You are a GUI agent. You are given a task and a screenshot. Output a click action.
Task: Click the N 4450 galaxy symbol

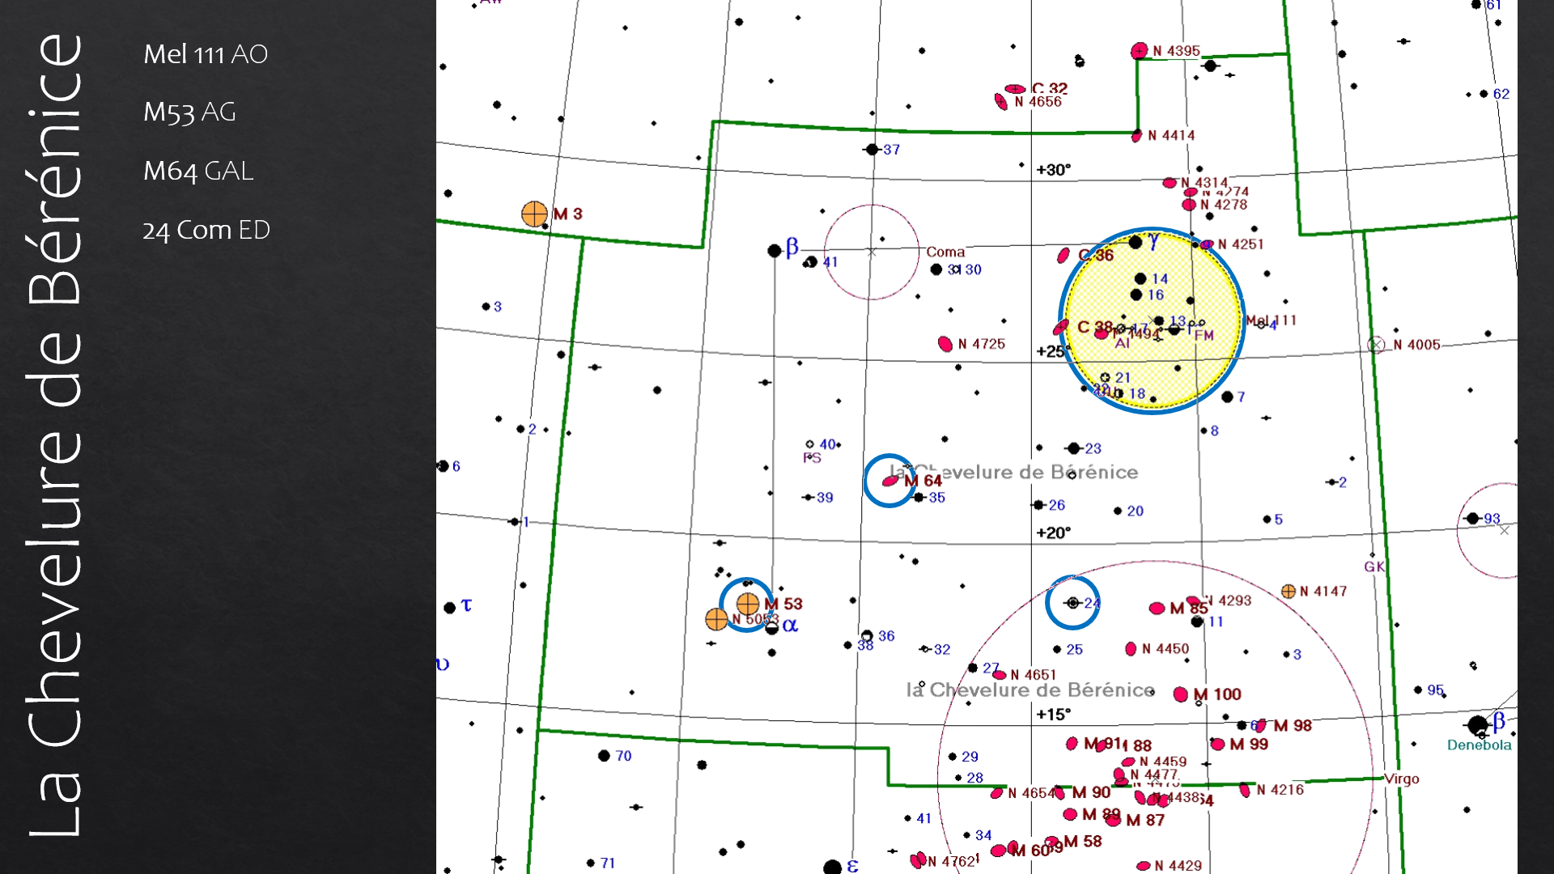[x=1132, y=649]
